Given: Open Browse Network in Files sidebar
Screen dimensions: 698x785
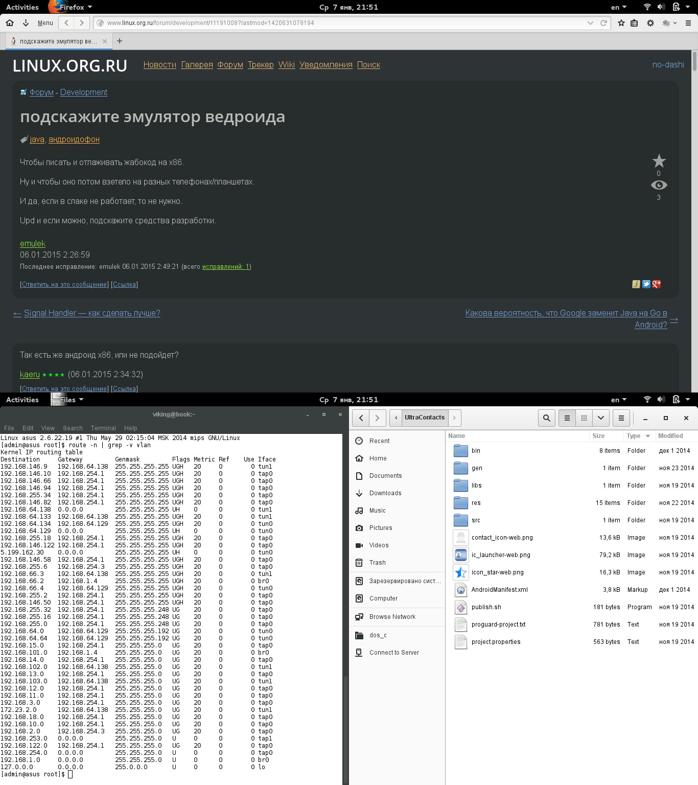Looking at the screenshot, I should (x=392, y=617).
